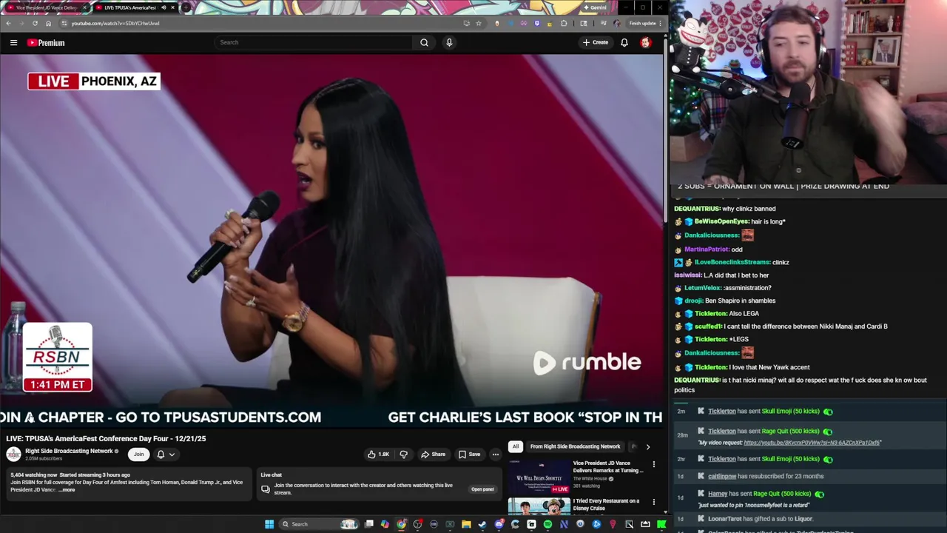
Task: Click the YouTube search magnifier button
Action: [424, 42]
